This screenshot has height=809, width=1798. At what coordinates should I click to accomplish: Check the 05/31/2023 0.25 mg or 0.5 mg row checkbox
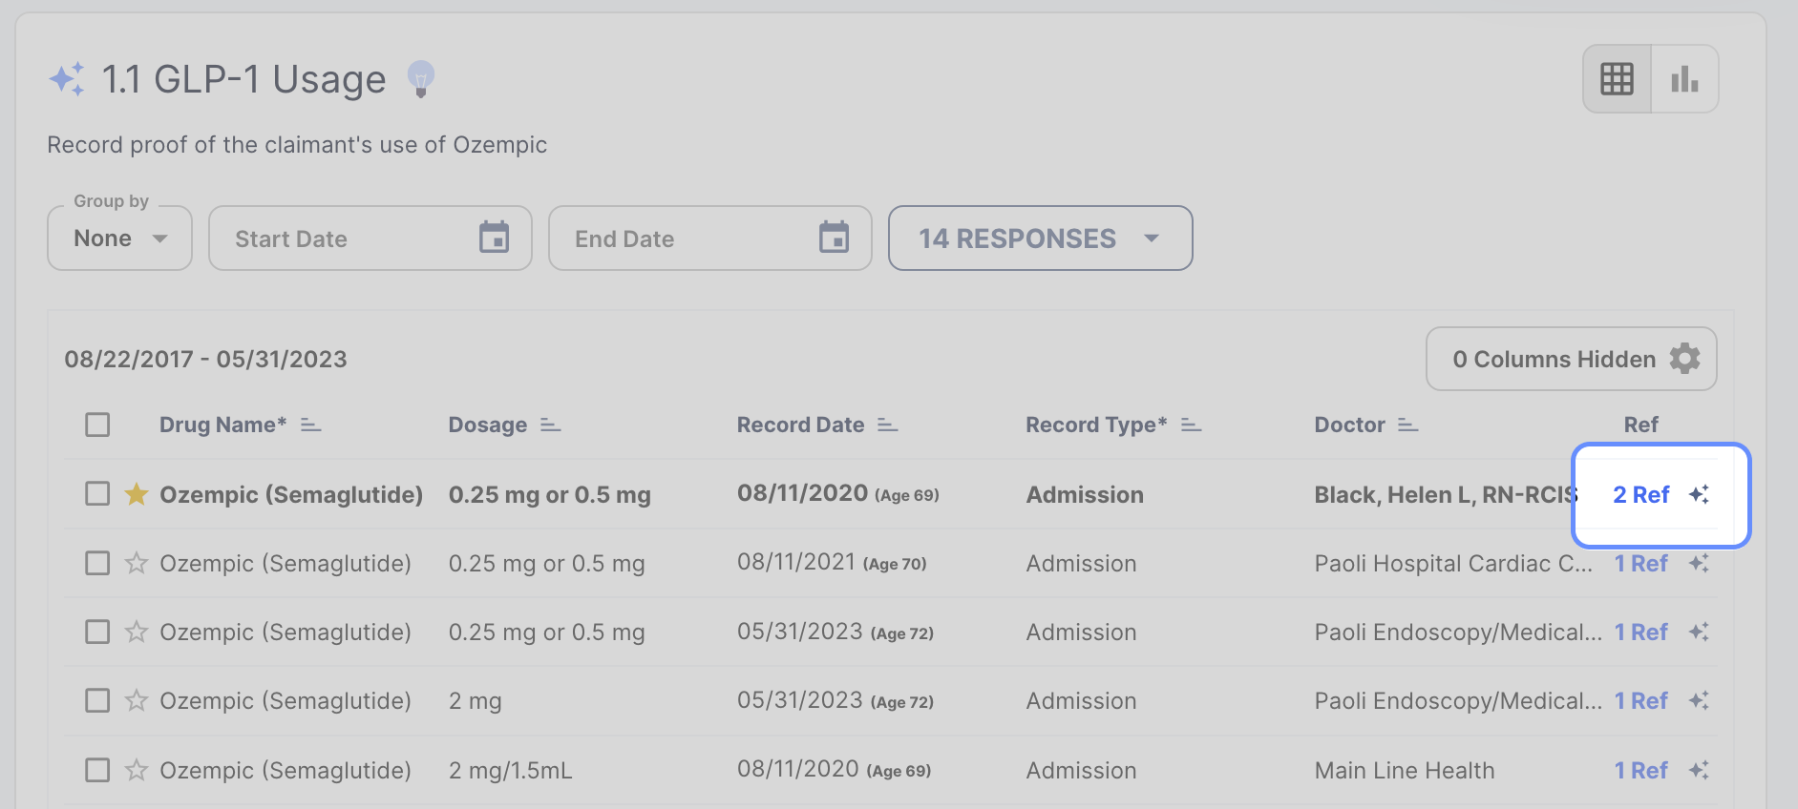coord(97,632)
